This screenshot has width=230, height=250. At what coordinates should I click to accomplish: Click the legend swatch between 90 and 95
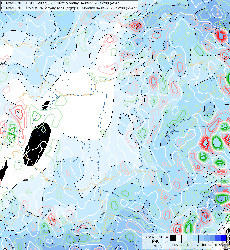pyautogui.click(x=218, y=238)
